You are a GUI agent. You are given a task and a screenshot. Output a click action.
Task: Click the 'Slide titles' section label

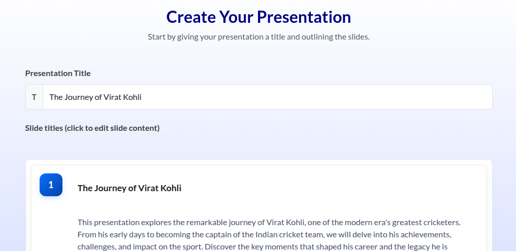pyautogui.click(x=44, y=128)
